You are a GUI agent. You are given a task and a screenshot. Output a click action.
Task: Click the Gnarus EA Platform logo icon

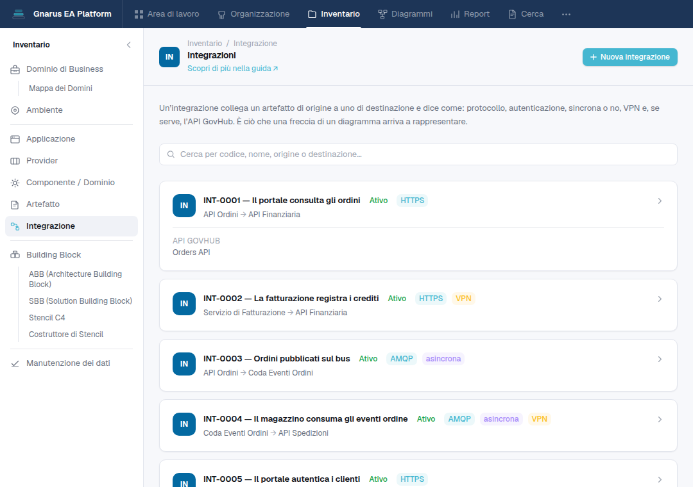(19, 14)
